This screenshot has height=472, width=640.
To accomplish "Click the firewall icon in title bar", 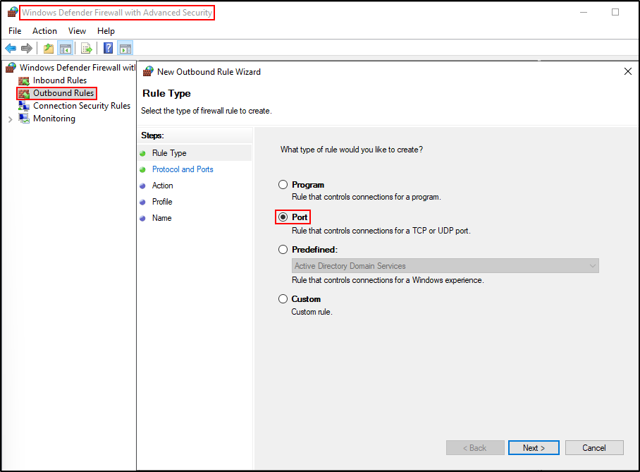I will coord(13,12).
